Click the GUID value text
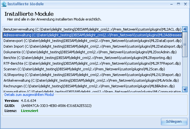The height and width of the screenshot is (129, 190). [x=56, y=106]
